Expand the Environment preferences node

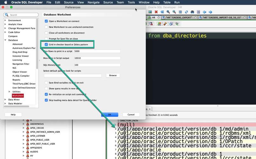coord(5,20)
